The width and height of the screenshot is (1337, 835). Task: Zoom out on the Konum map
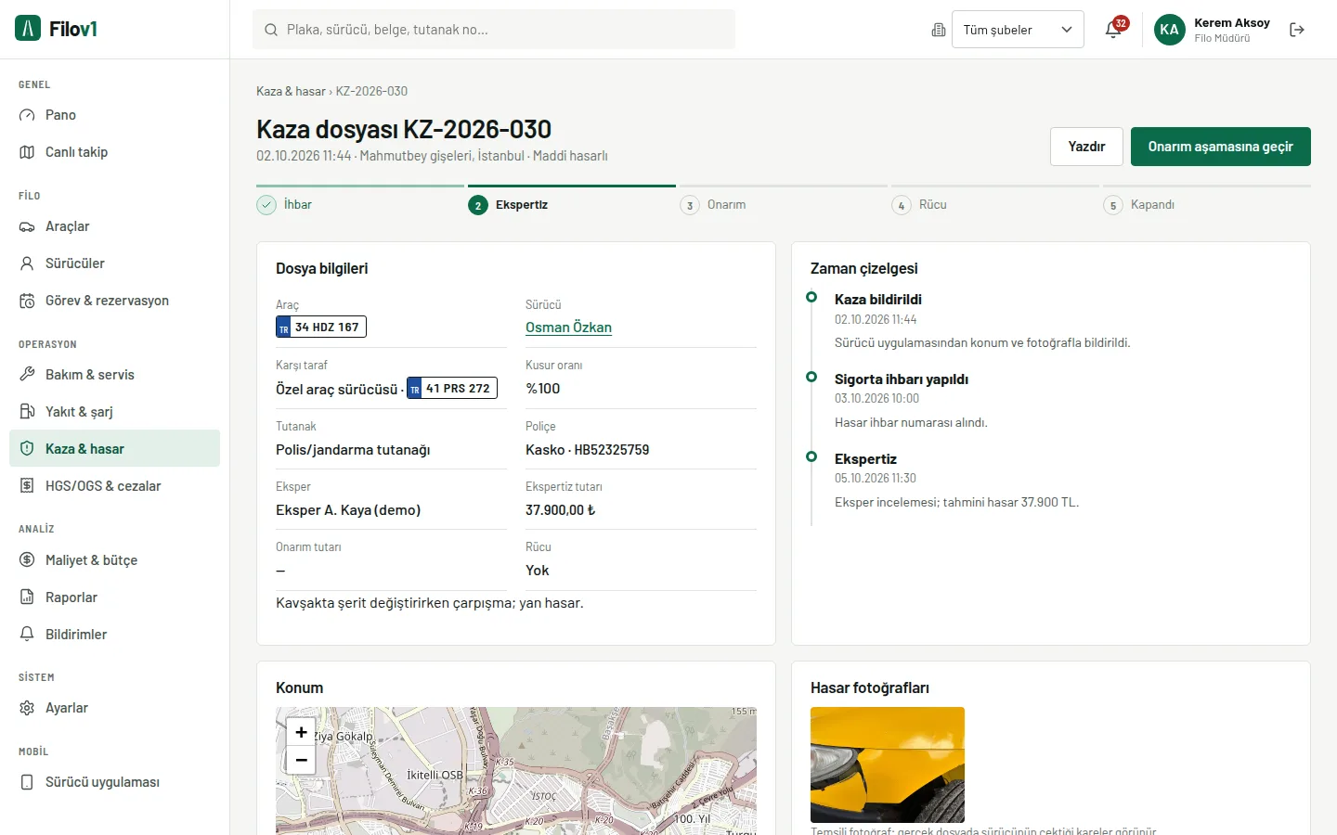(x=301, y=760)
